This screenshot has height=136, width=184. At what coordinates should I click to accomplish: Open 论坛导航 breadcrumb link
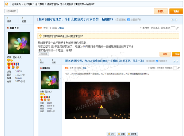pyautogui.click(x=28, y=4)
